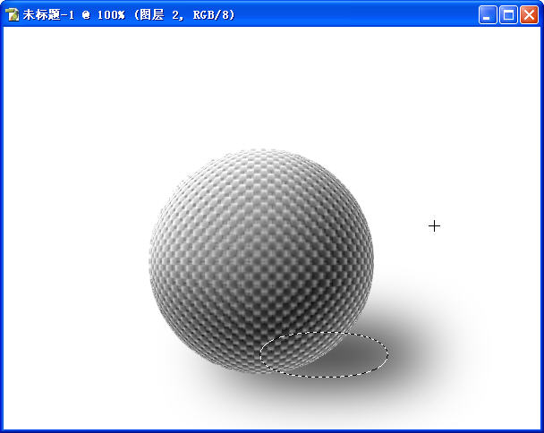Screen dimensions: 544x433
Task: Click the textured sphere on the canvas
Action: tap(261, 260)
